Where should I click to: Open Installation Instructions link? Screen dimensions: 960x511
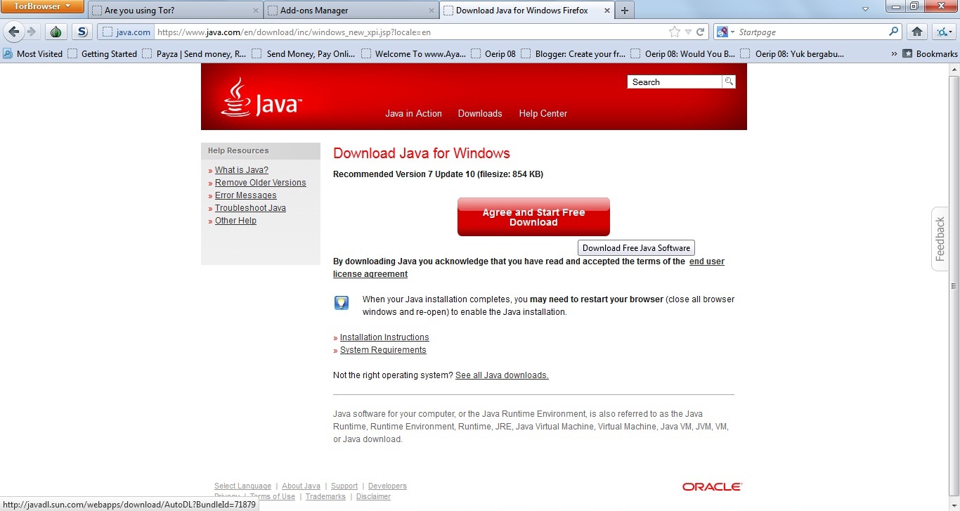tap(384, 337)
